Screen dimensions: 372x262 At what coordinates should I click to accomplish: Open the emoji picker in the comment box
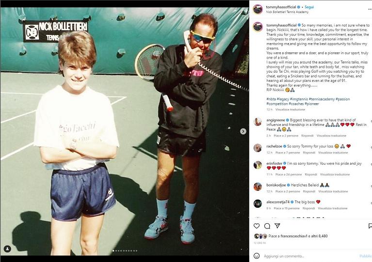(257, 256)
